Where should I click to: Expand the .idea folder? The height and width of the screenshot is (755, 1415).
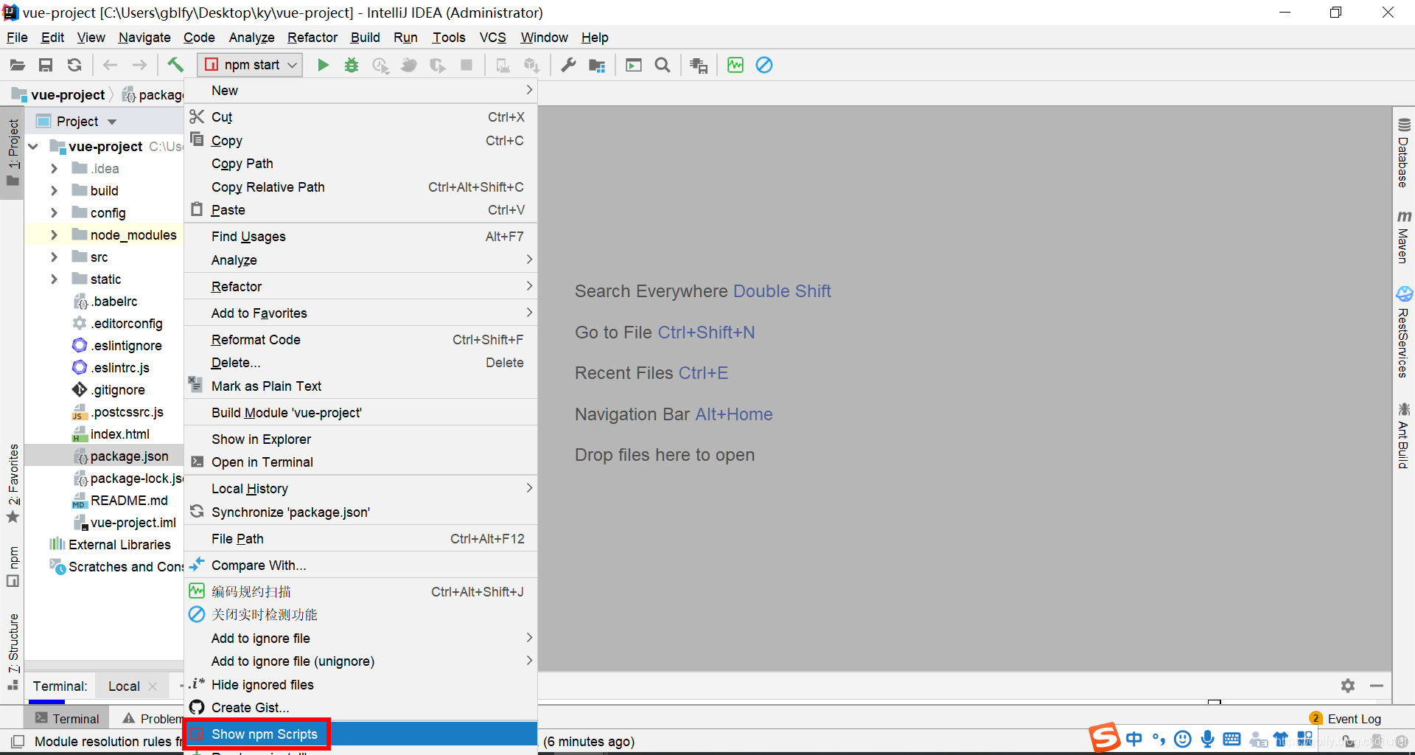coord(54,169)
